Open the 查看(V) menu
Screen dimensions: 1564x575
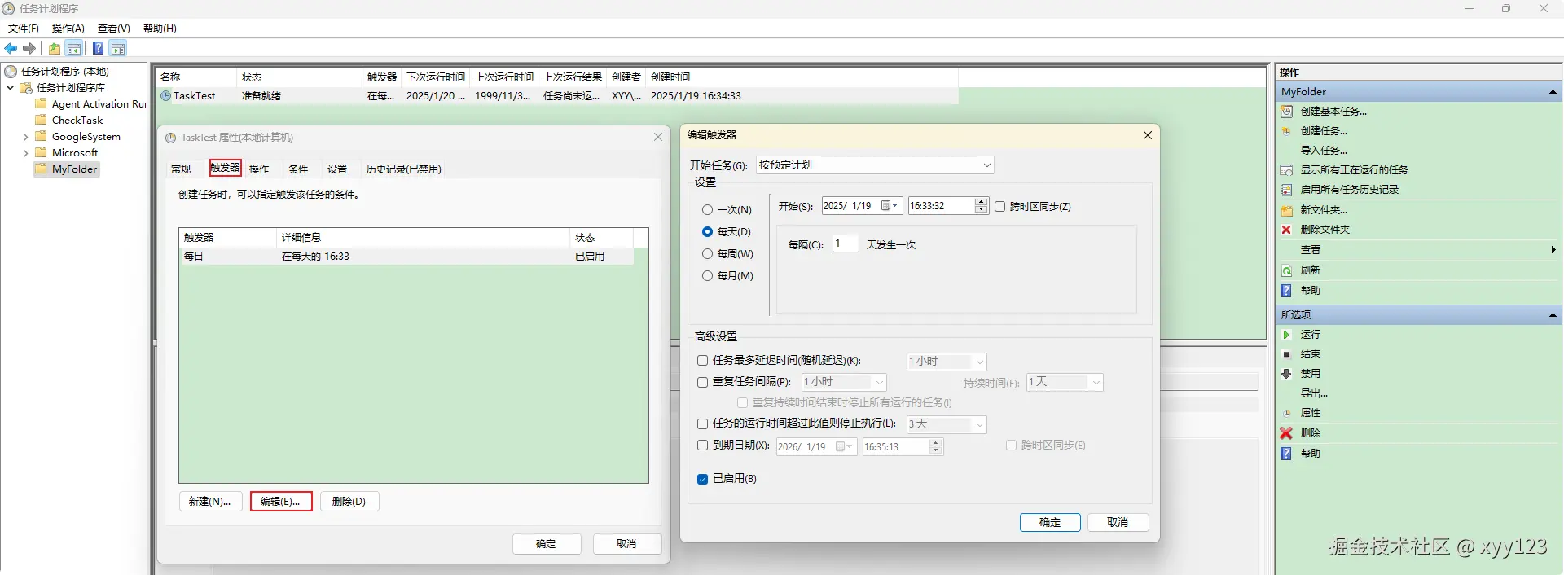[x=114, y=29]
